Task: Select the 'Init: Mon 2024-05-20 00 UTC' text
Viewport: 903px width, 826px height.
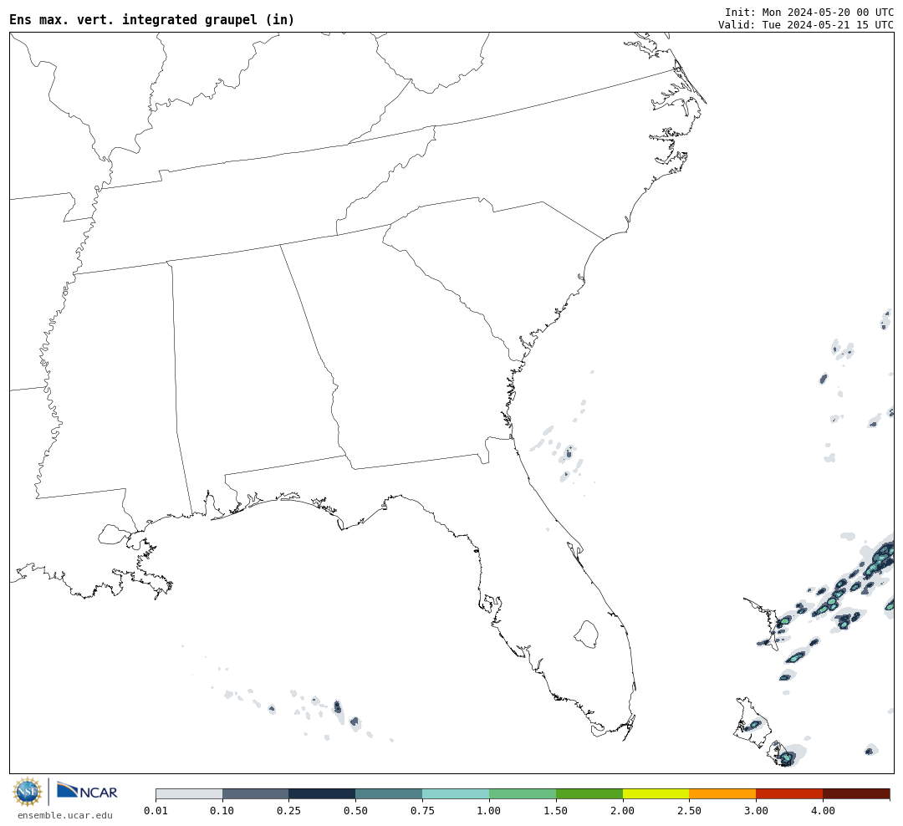Action: (809, 12)
